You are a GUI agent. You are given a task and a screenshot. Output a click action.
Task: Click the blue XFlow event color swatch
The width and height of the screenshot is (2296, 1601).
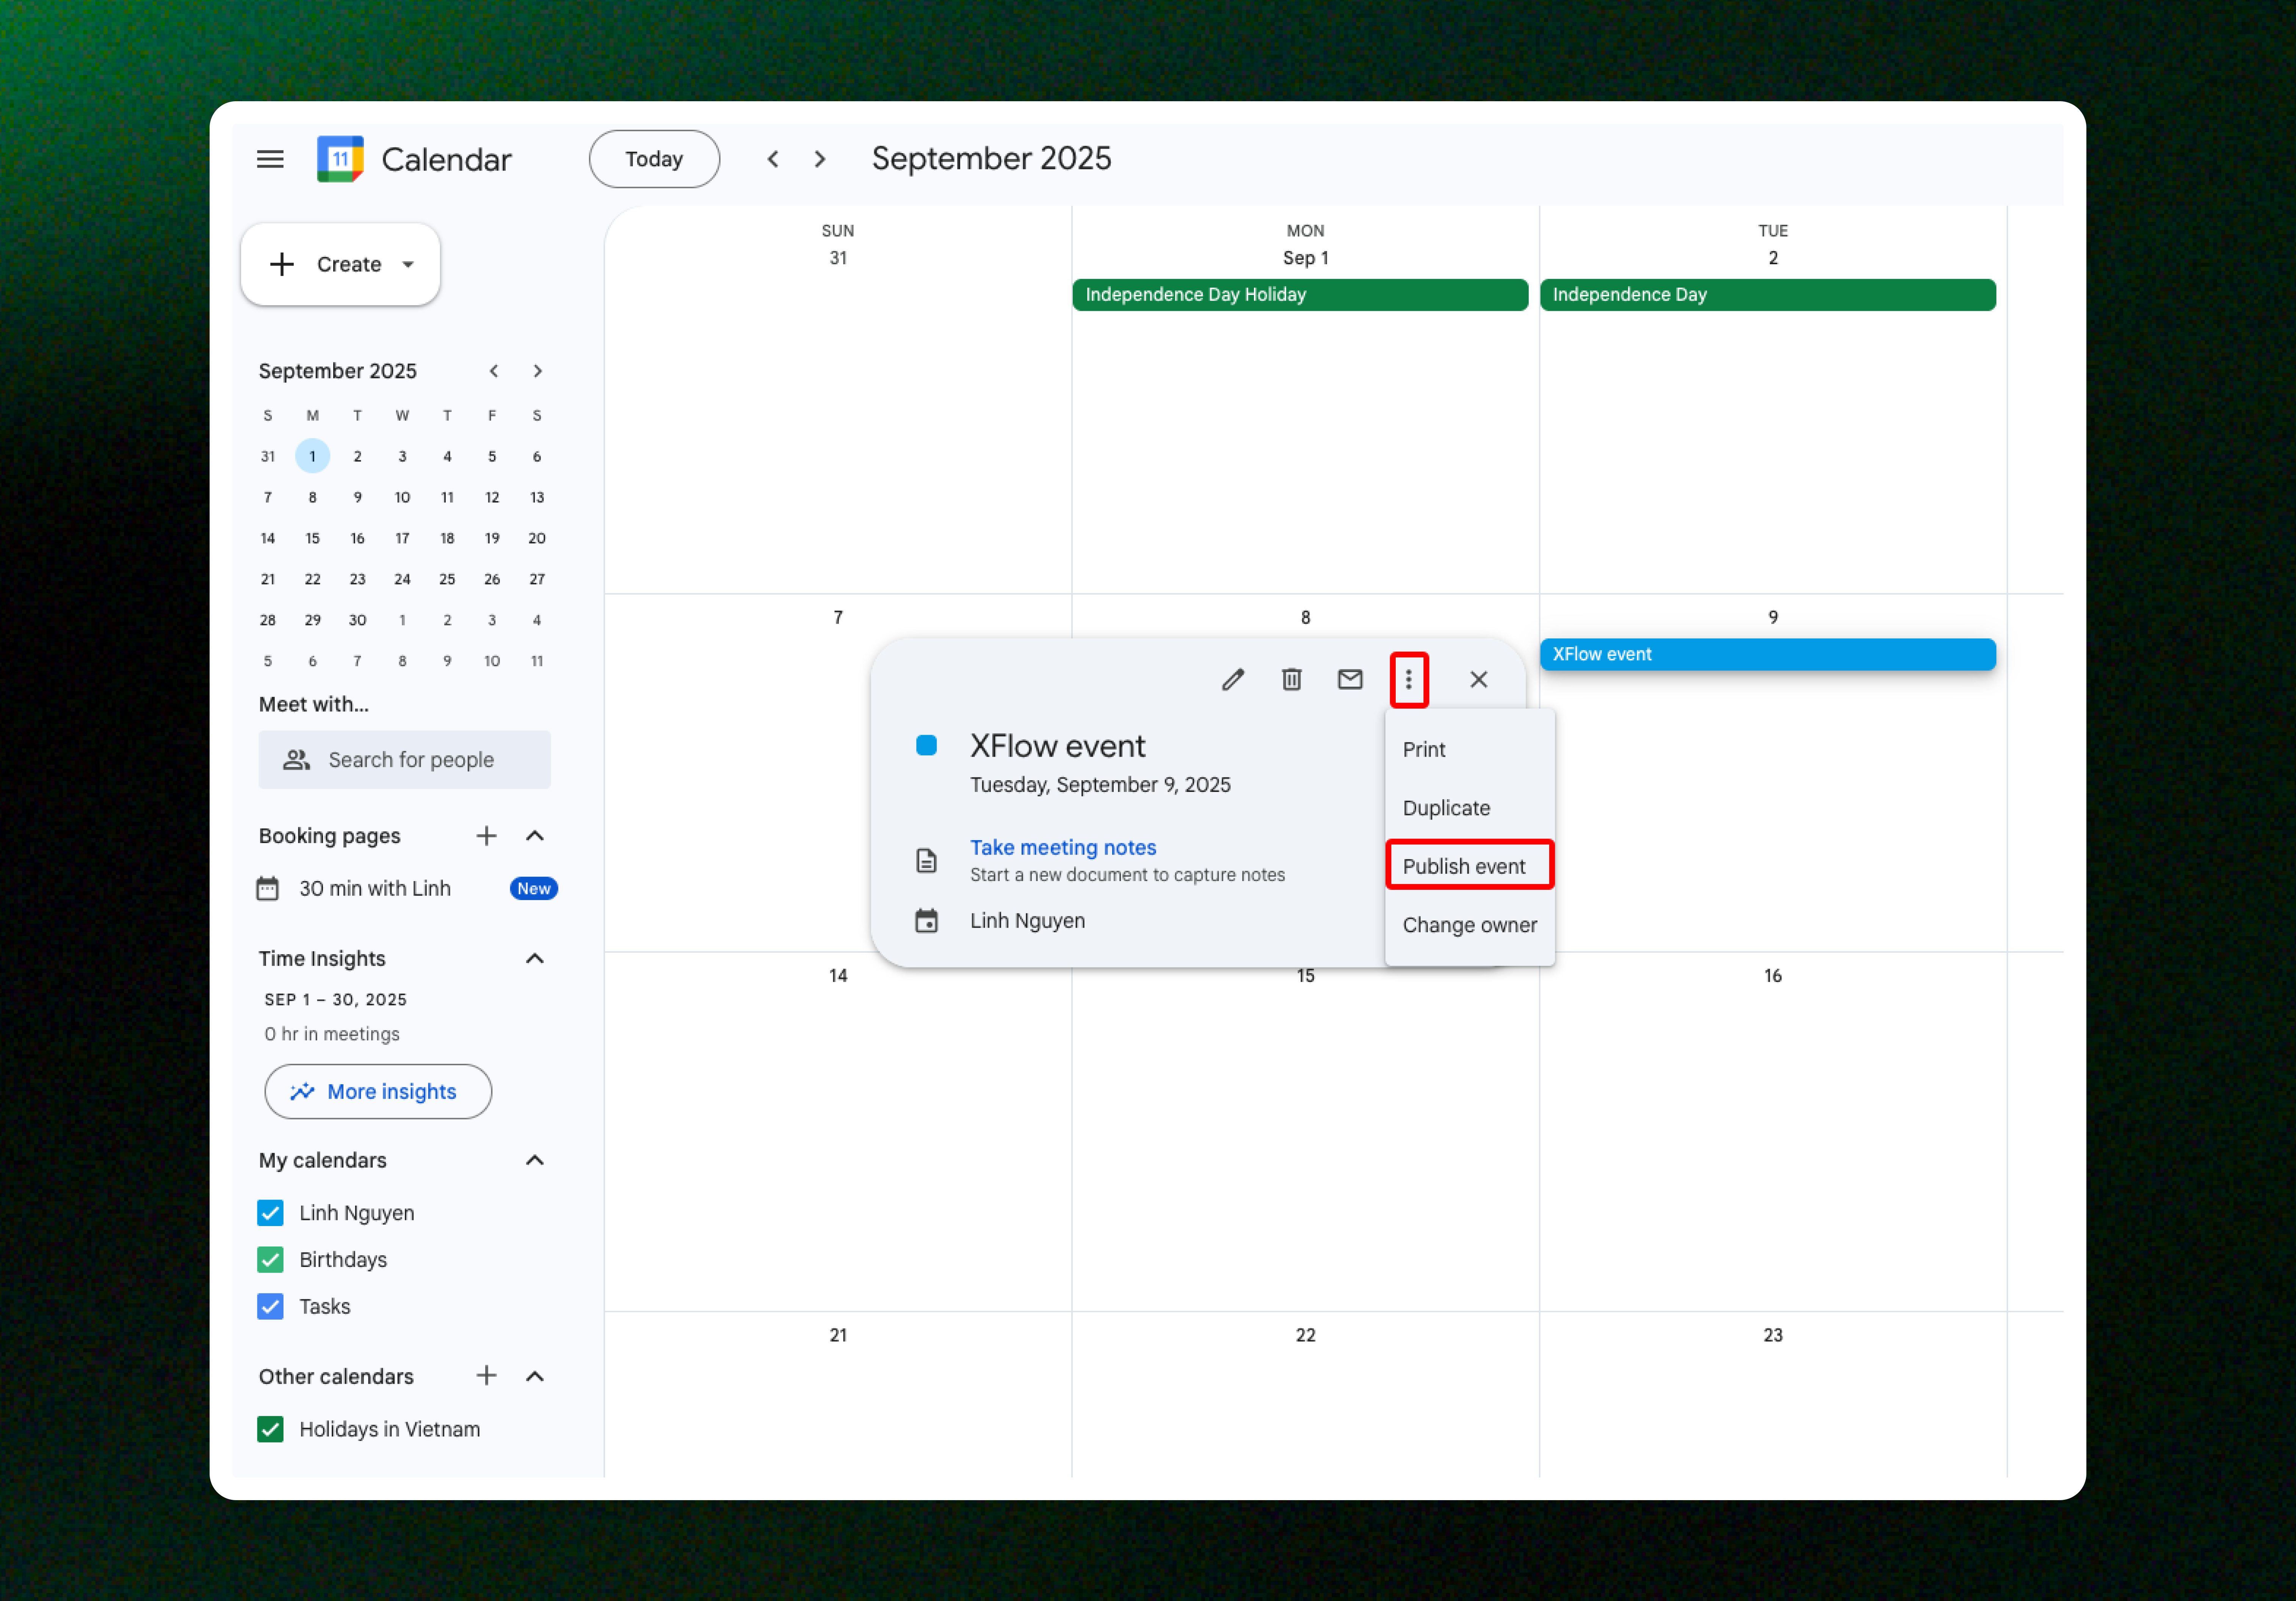[x=927, y=745]
